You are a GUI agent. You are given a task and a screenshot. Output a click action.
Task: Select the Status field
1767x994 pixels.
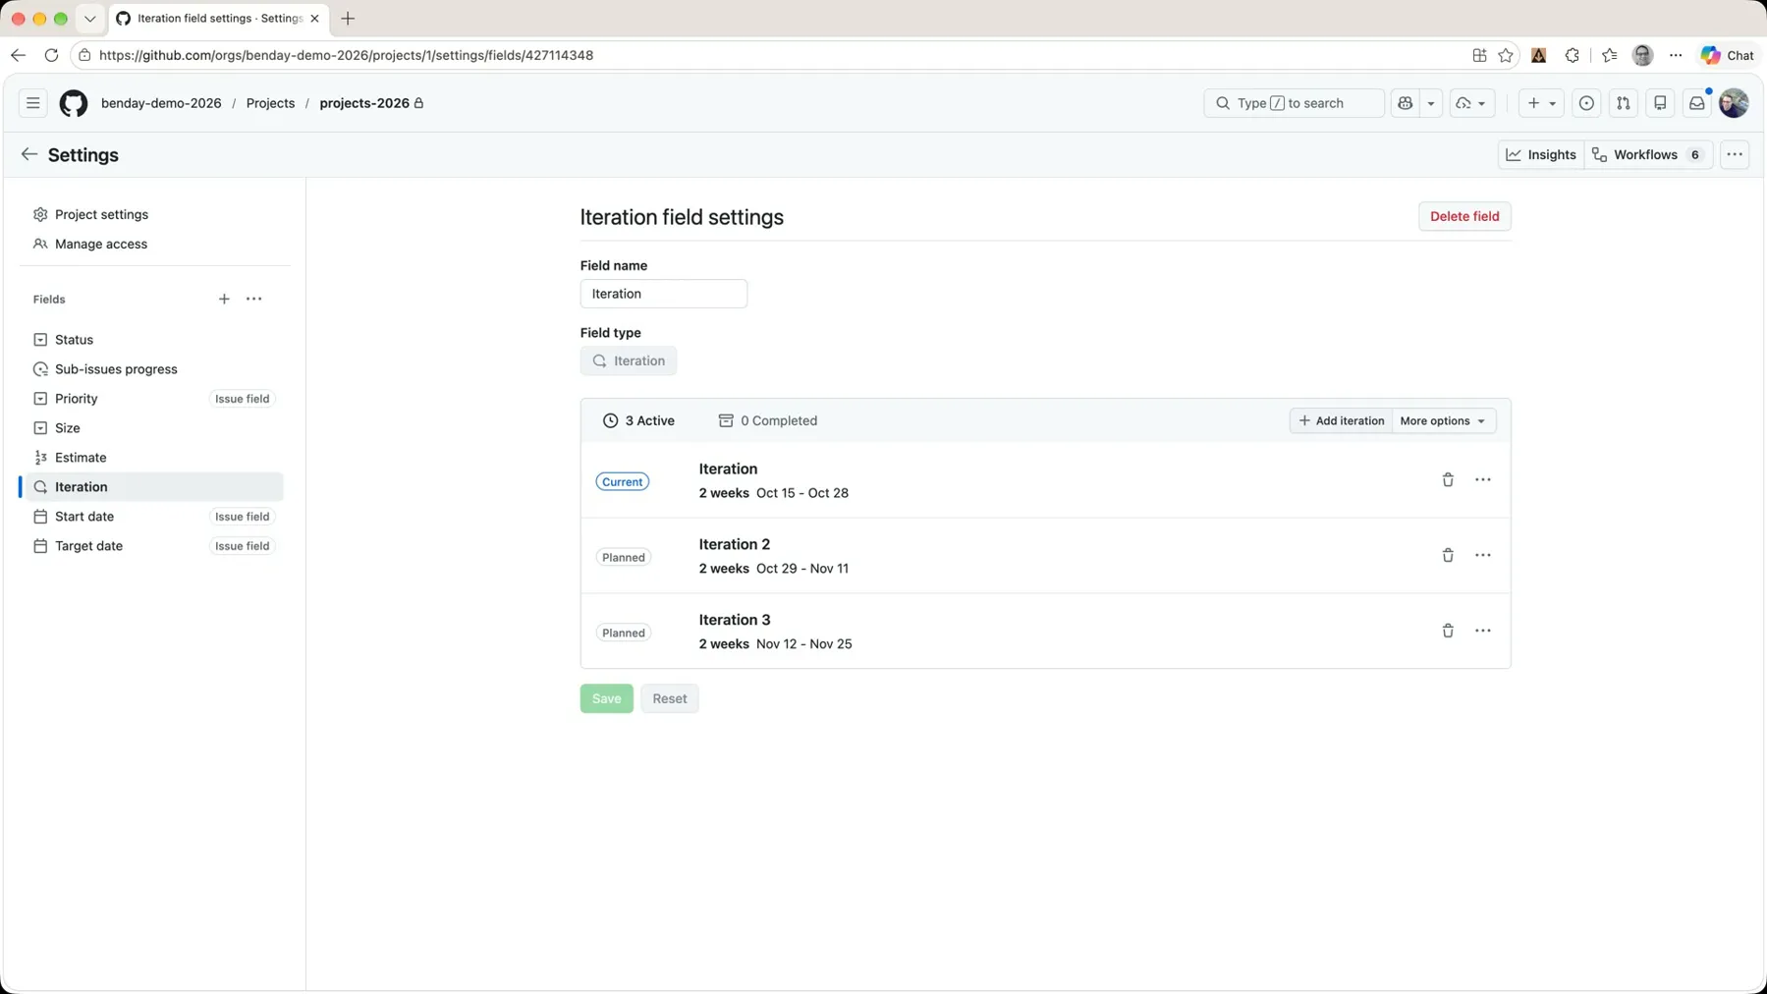pyautogui.click(x=152, y=340)
